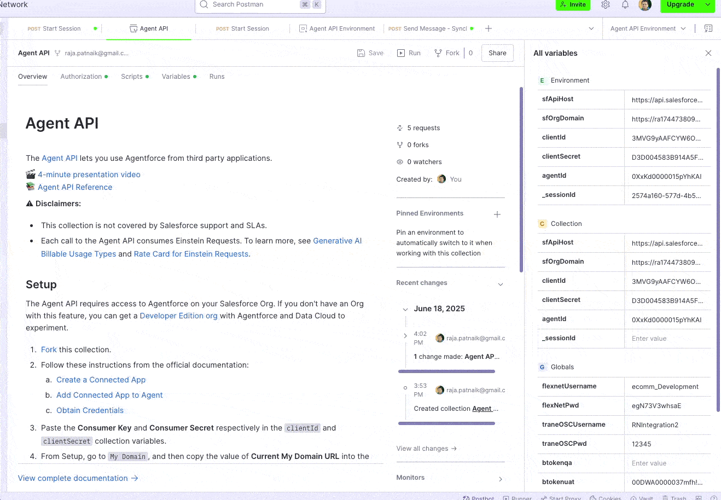721x500 pixels.
Task: Click the Collection _sessionId Enter value field
Action: 667,339
